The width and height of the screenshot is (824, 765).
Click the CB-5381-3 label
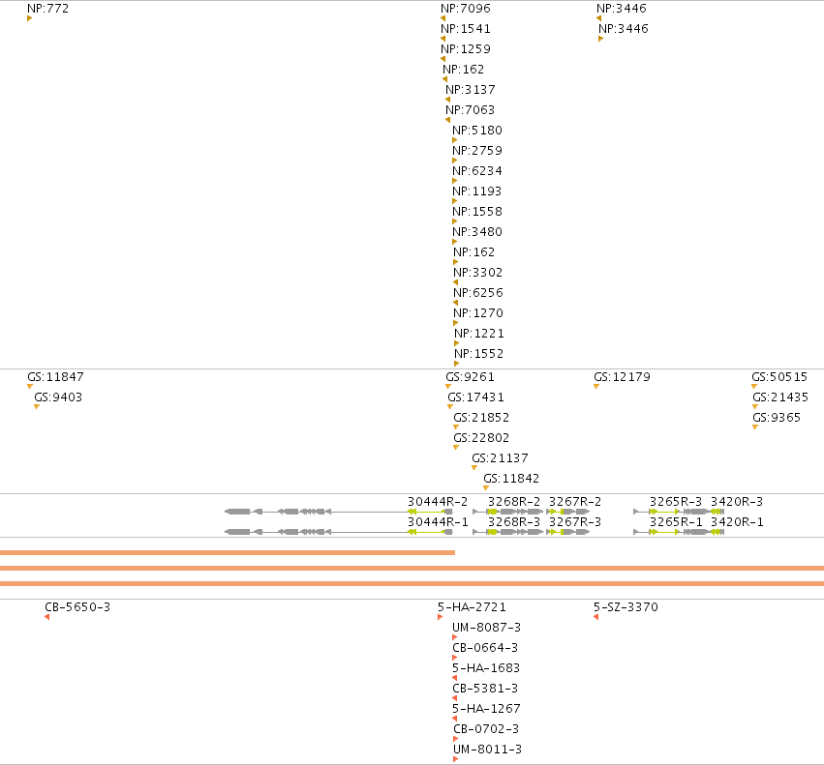pyautogui.click(x=485, y=689)
